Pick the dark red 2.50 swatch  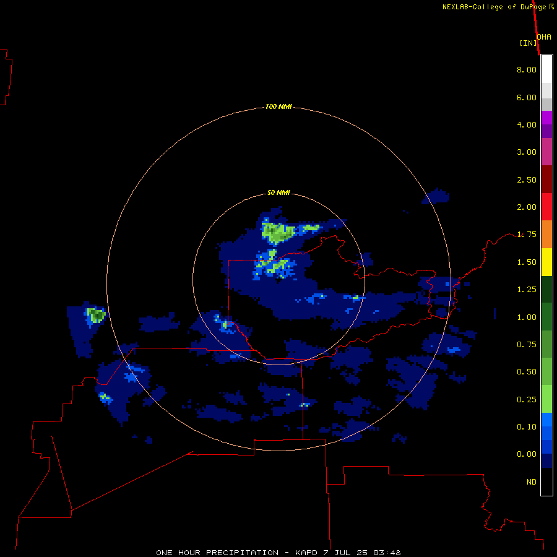click(546, 179)
